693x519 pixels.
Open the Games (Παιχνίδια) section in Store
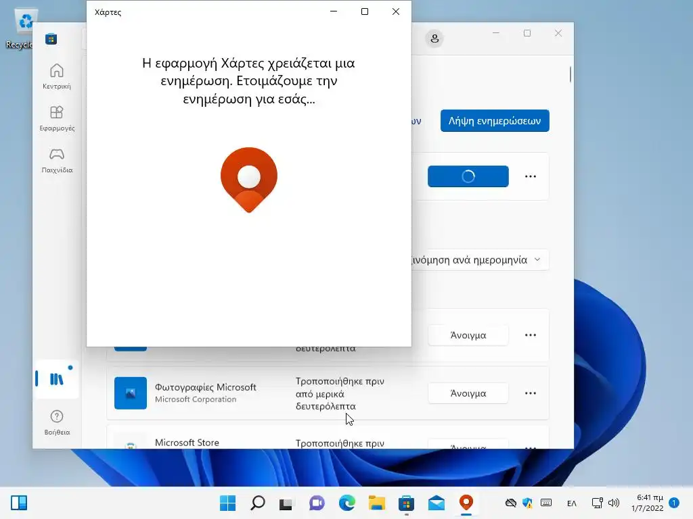pyautogui.click(x=57, y=160)
